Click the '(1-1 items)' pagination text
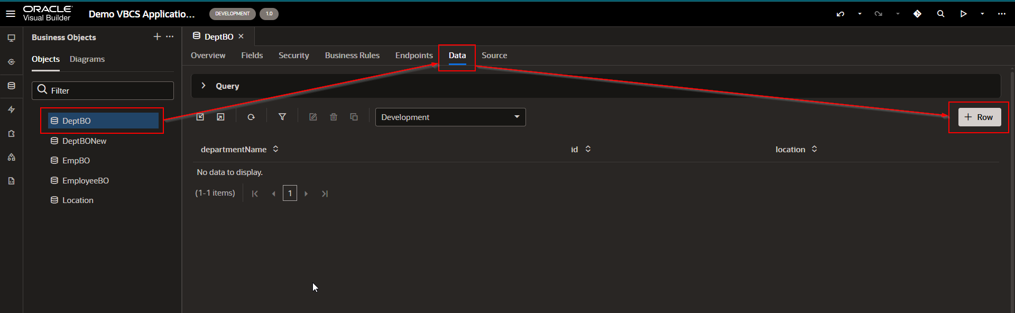Viewport: 1015px width, 313px height. pos(215,193)
